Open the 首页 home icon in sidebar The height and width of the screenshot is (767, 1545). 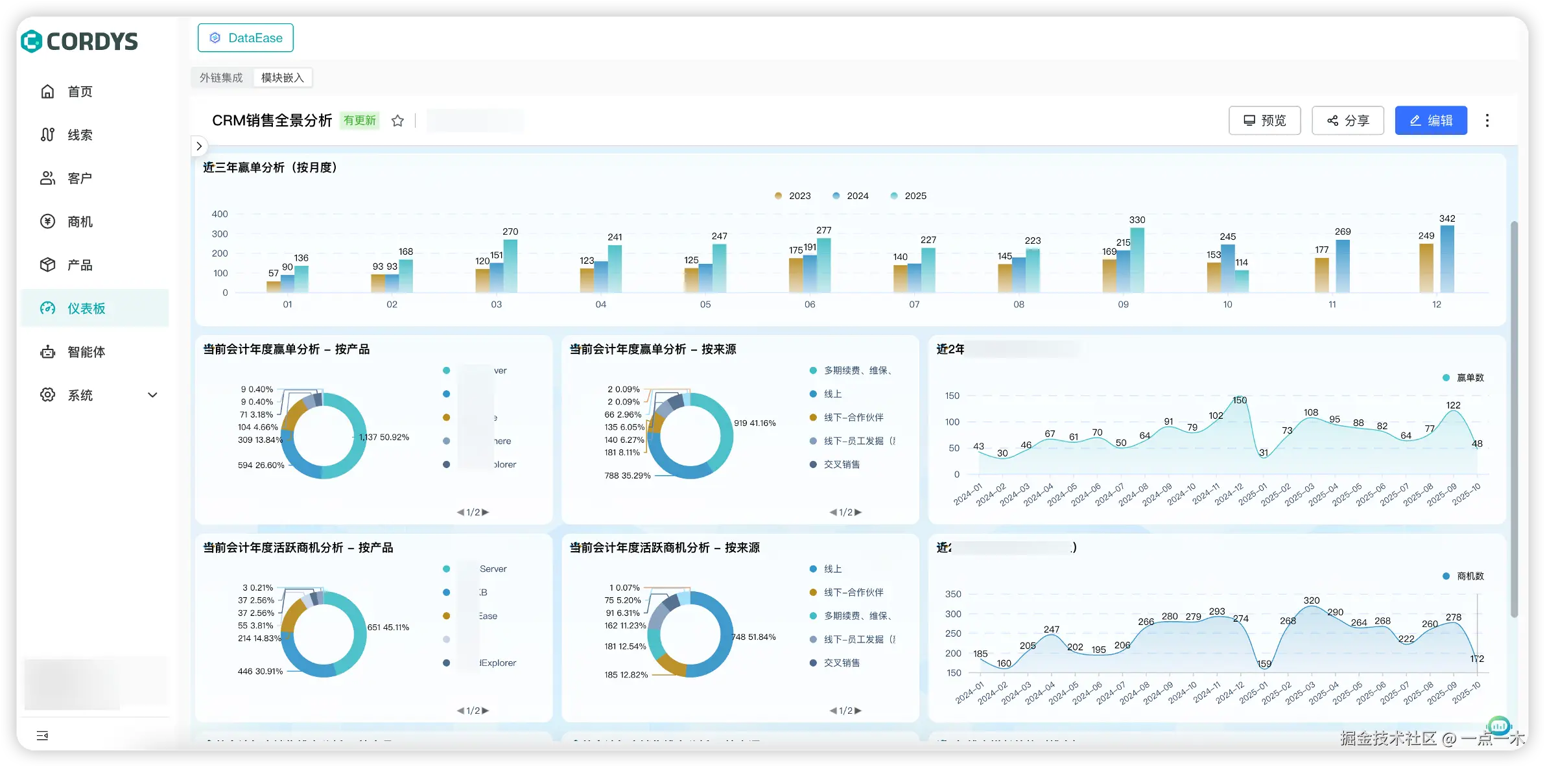tap(47, 91)
